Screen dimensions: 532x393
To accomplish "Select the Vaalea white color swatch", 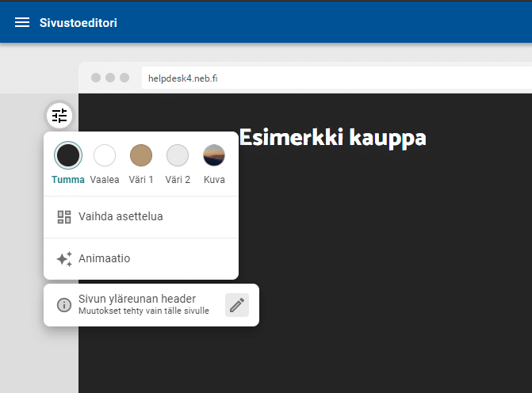I will click(x=105, y=155).
